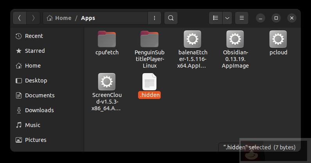Select the balenaEtcher AppImage file
This screenshot has width=311, height=163.
[x=192, y=39]
